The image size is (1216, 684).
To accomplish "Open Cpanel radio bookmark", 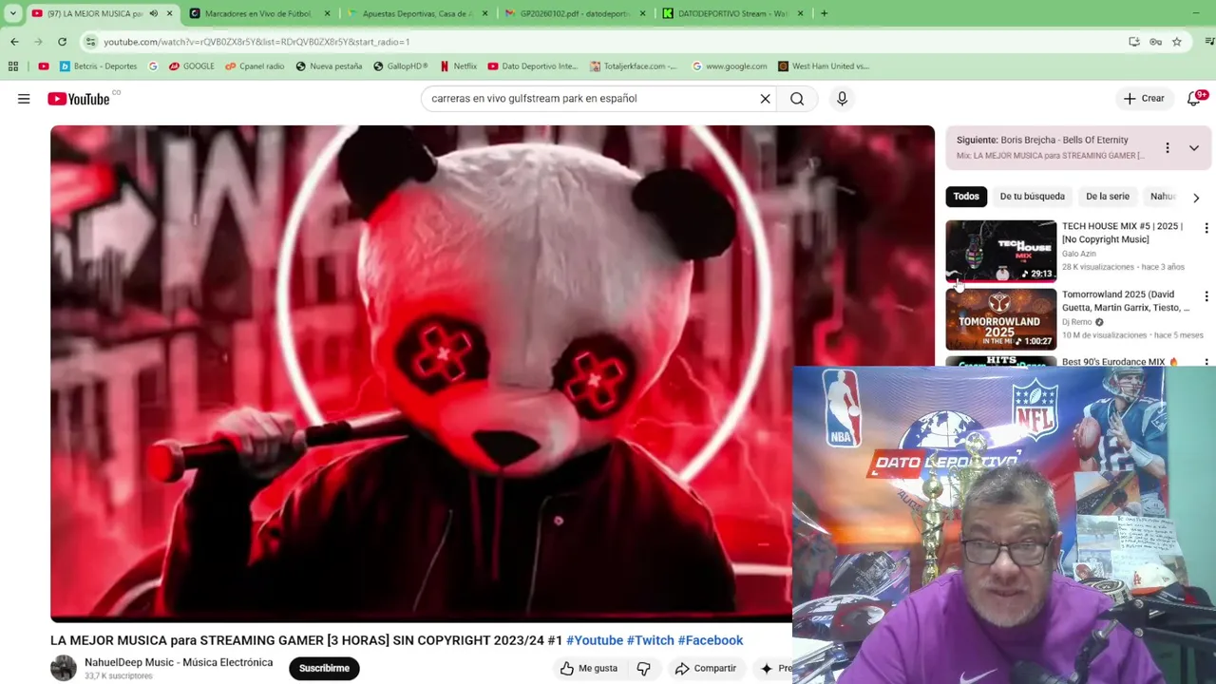I will click(x=254, y=66).
